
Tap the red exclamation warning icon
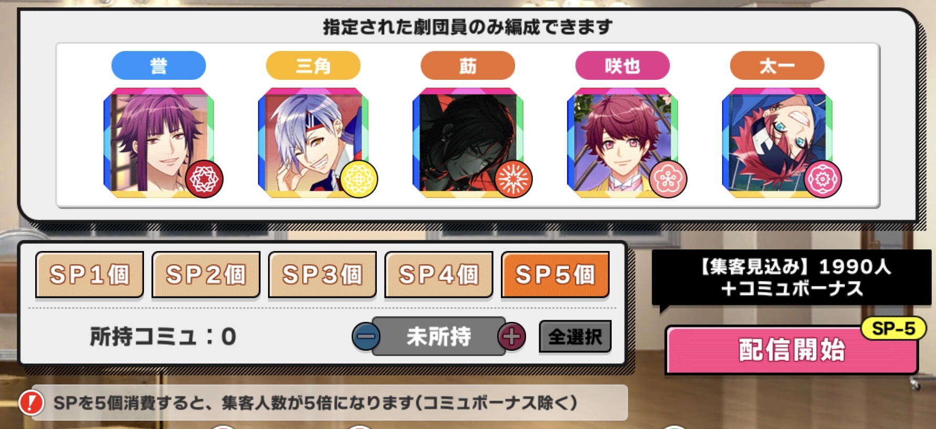point(32,403)
